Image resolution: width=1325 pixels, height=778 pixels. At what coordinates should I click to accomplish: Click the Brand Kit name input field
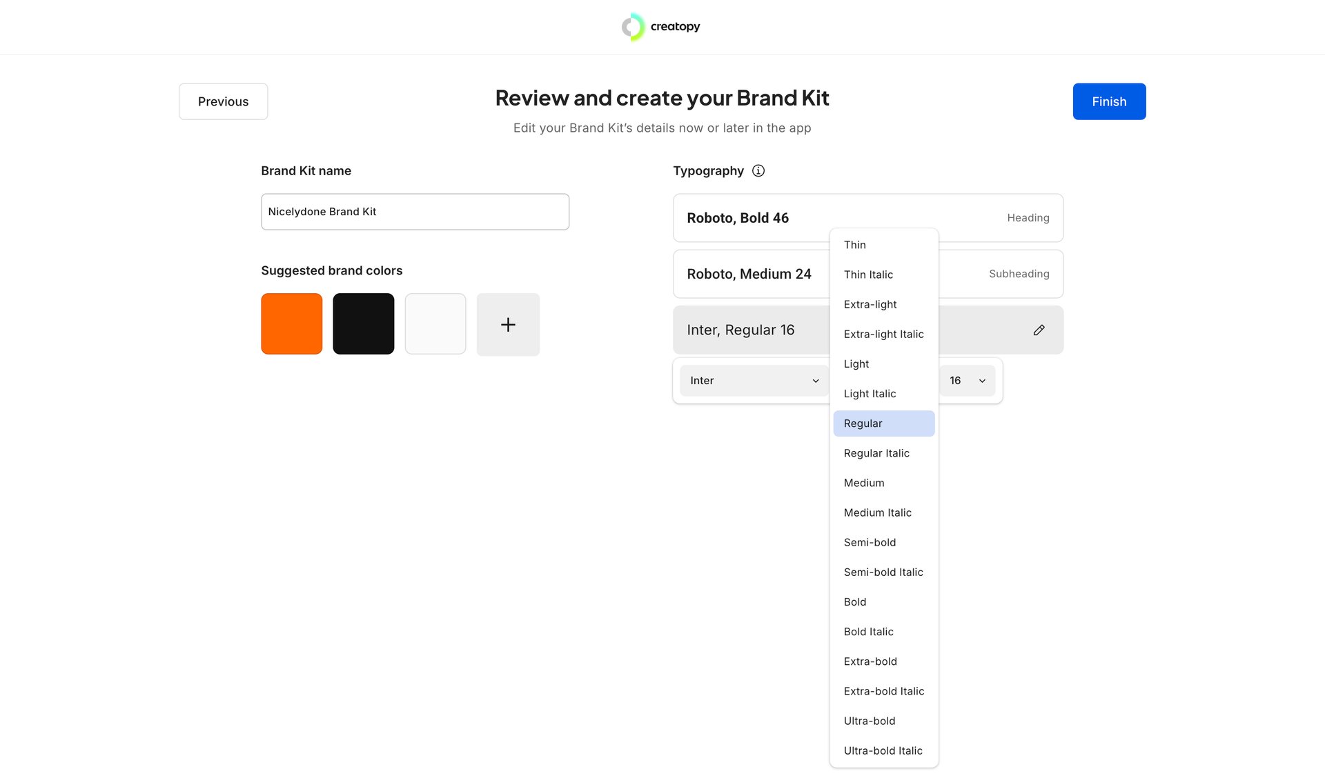tap(414, 212)
